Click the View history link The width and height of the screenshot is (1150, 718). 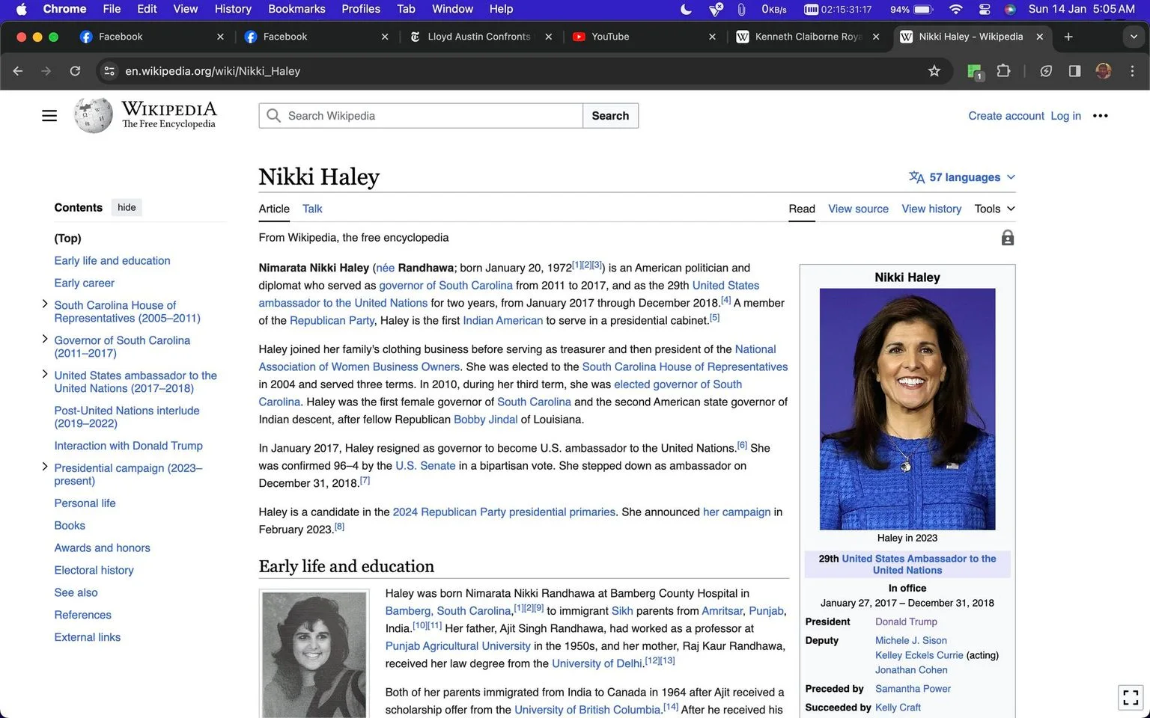click(931, 209)
